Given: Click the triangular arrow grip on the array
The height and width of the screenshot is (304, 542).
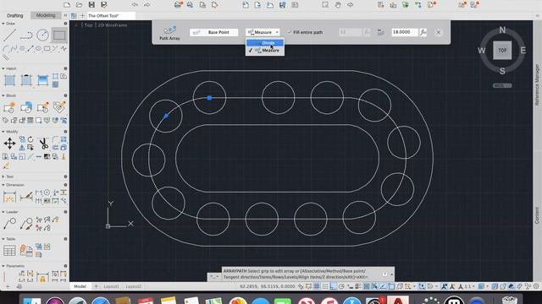Looking at the screenshot, I should click(166, 117).
